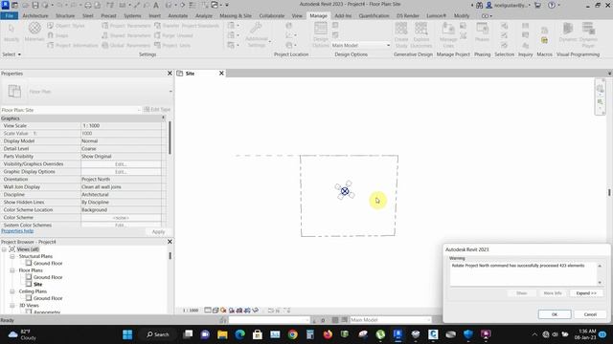Viewport: 613px width, 344px height.
Task: Open Project Information
Action: [73, 45]
